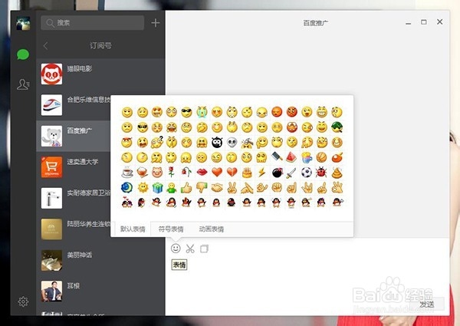Insert the soccer ball emoji
460x326 pixels.
click(x=307, y=173)
